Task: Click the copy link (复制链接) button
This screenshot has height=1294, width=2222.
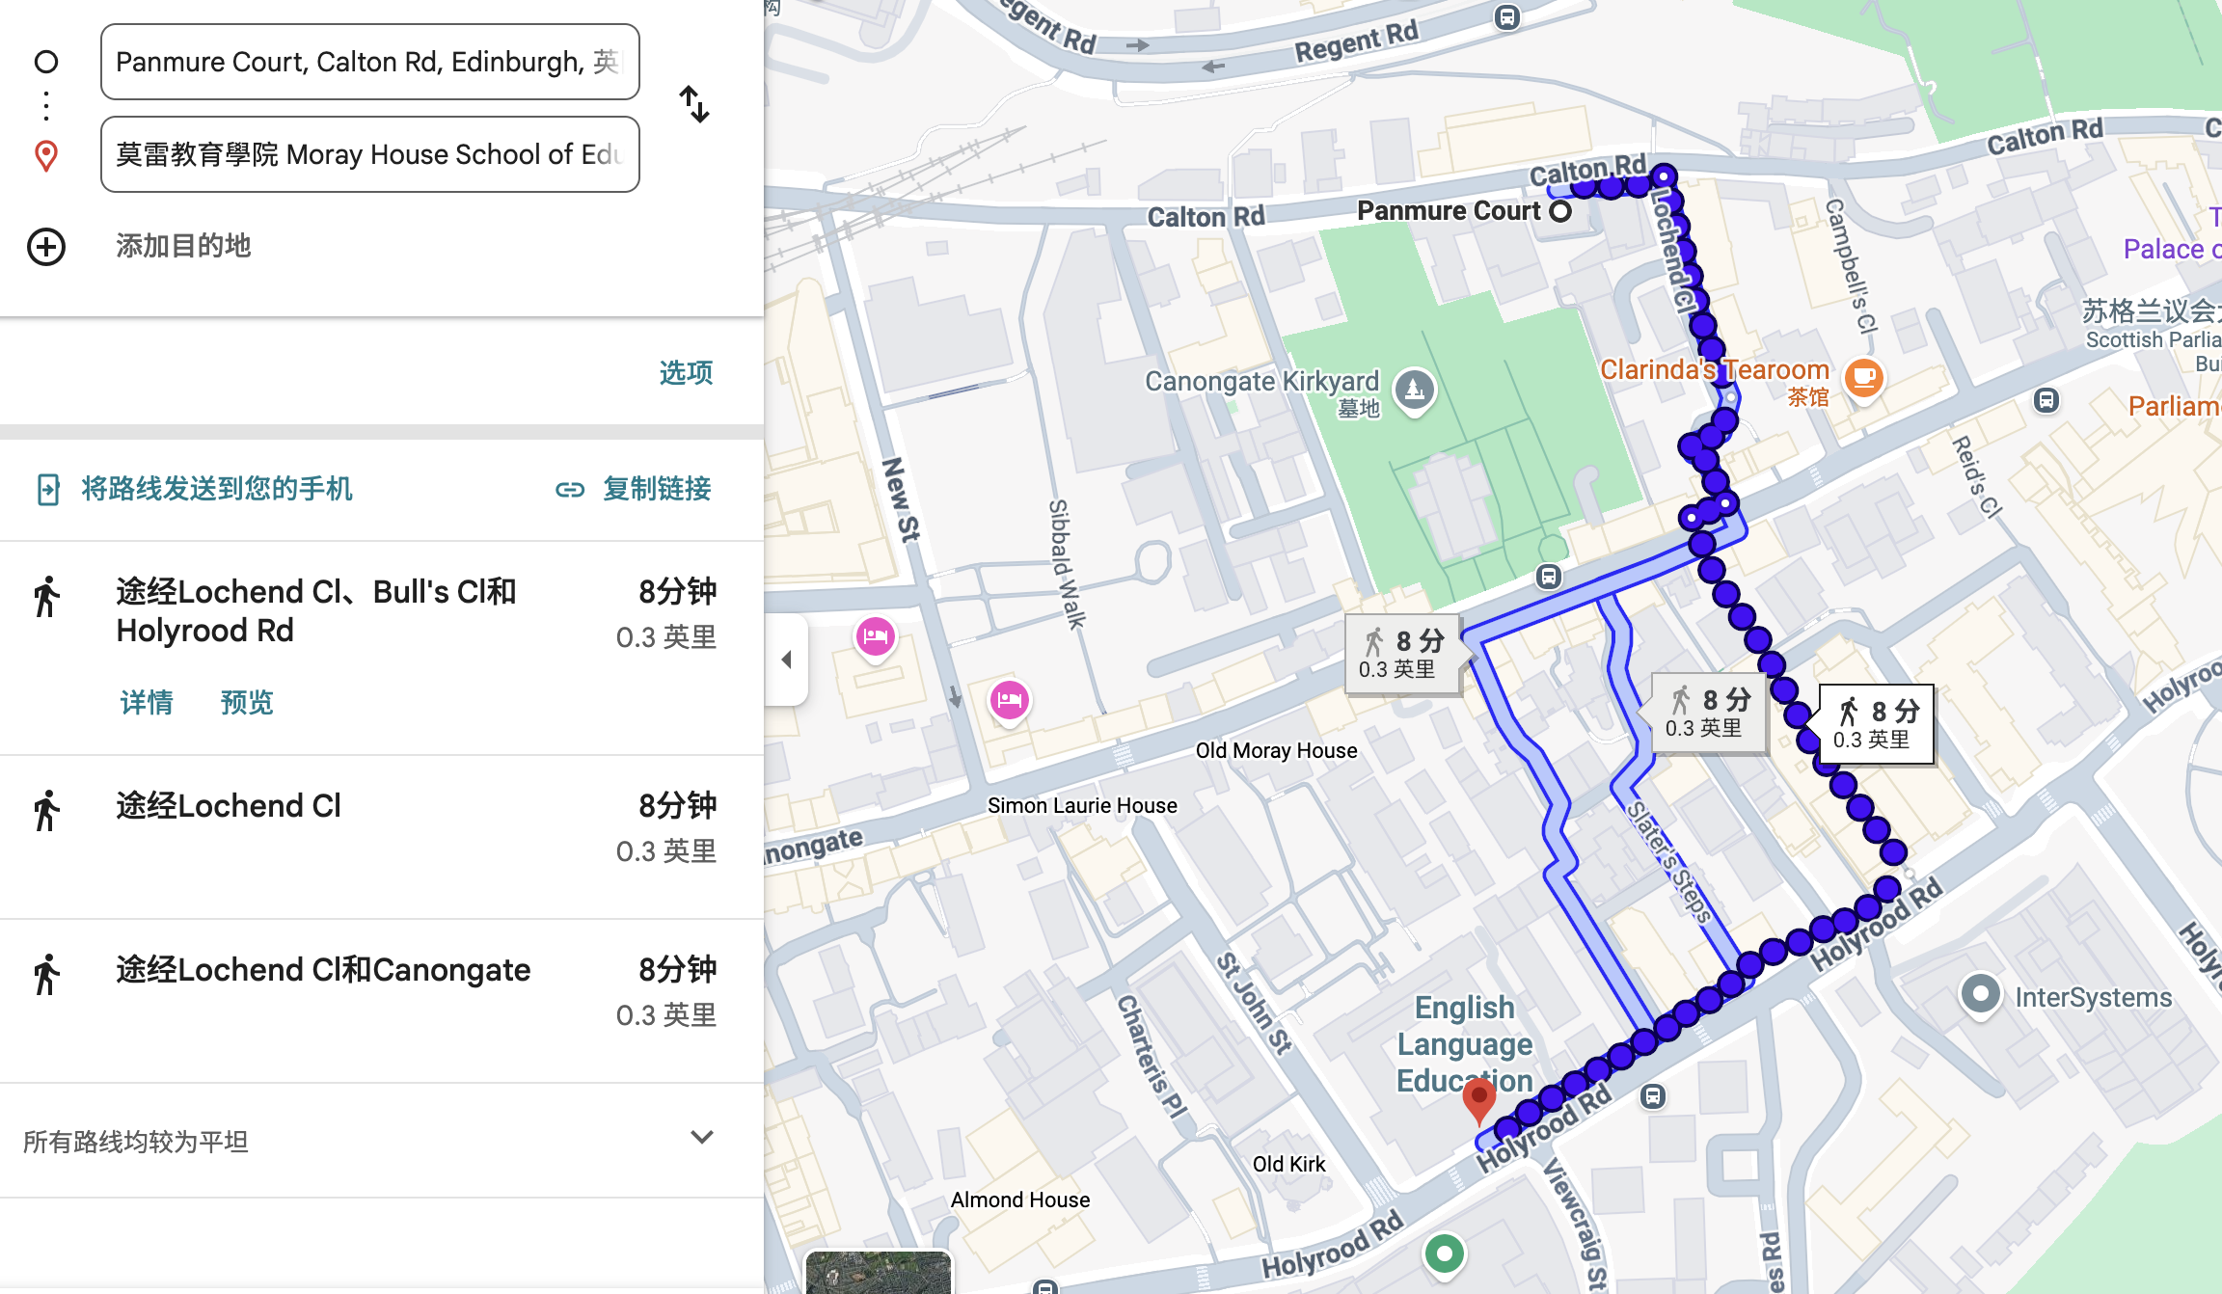Action: click(x=635, y=489)
